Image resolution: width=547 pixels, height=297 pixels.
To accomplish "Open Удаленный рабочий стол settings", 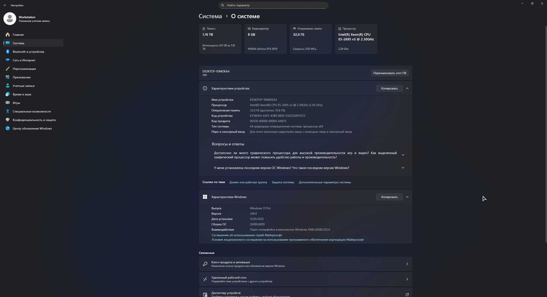I will (x=306, y=279).
